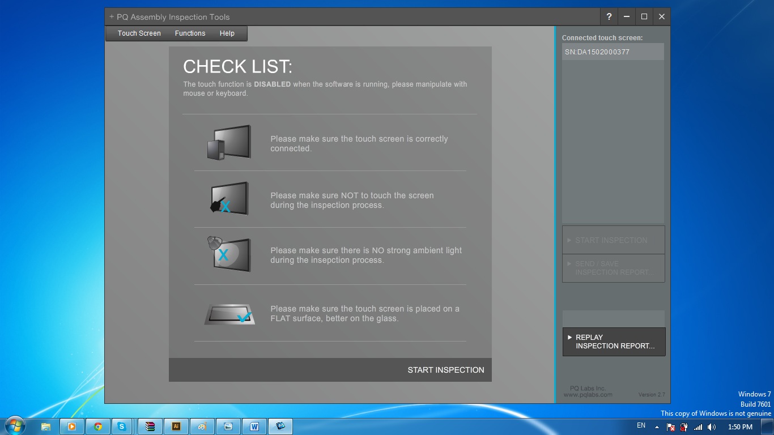Click the signal strength bars tray icon

click(x=698, y=427)
